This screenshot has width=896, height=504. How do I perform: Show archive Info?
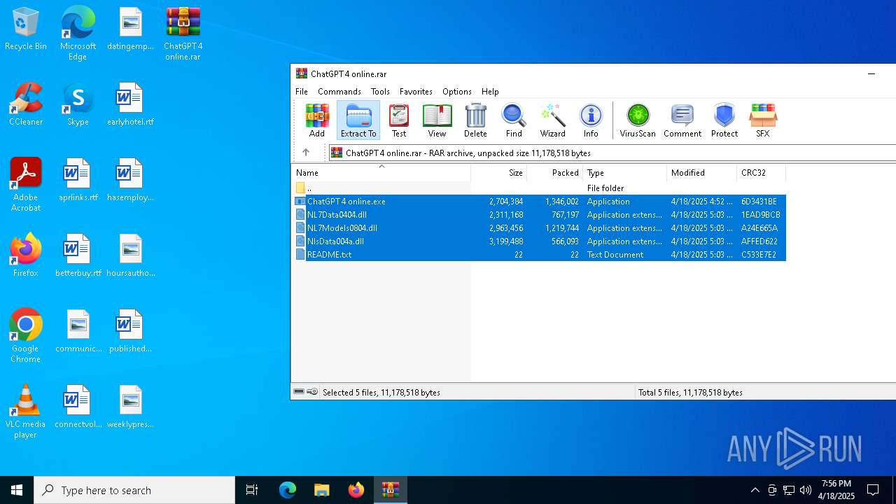[591, 120]
